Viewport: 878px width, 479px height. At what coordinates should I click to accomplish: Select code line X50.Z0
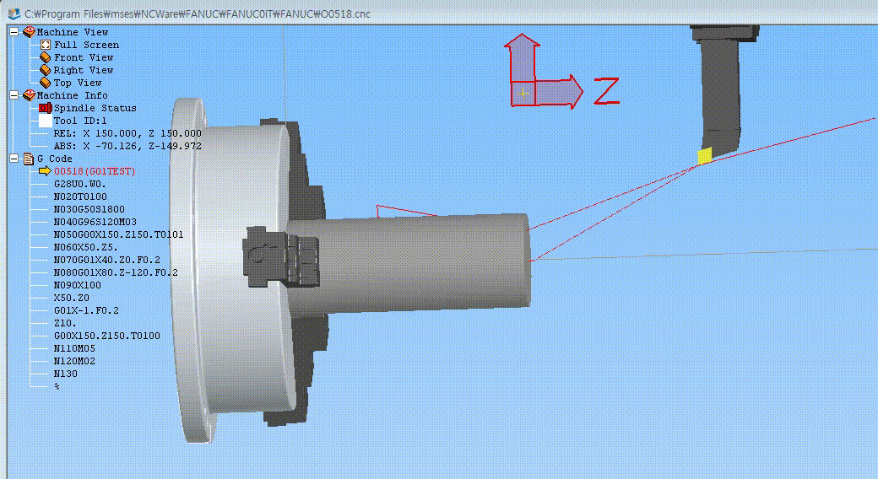pyautogui.click(x=72, y=298)
